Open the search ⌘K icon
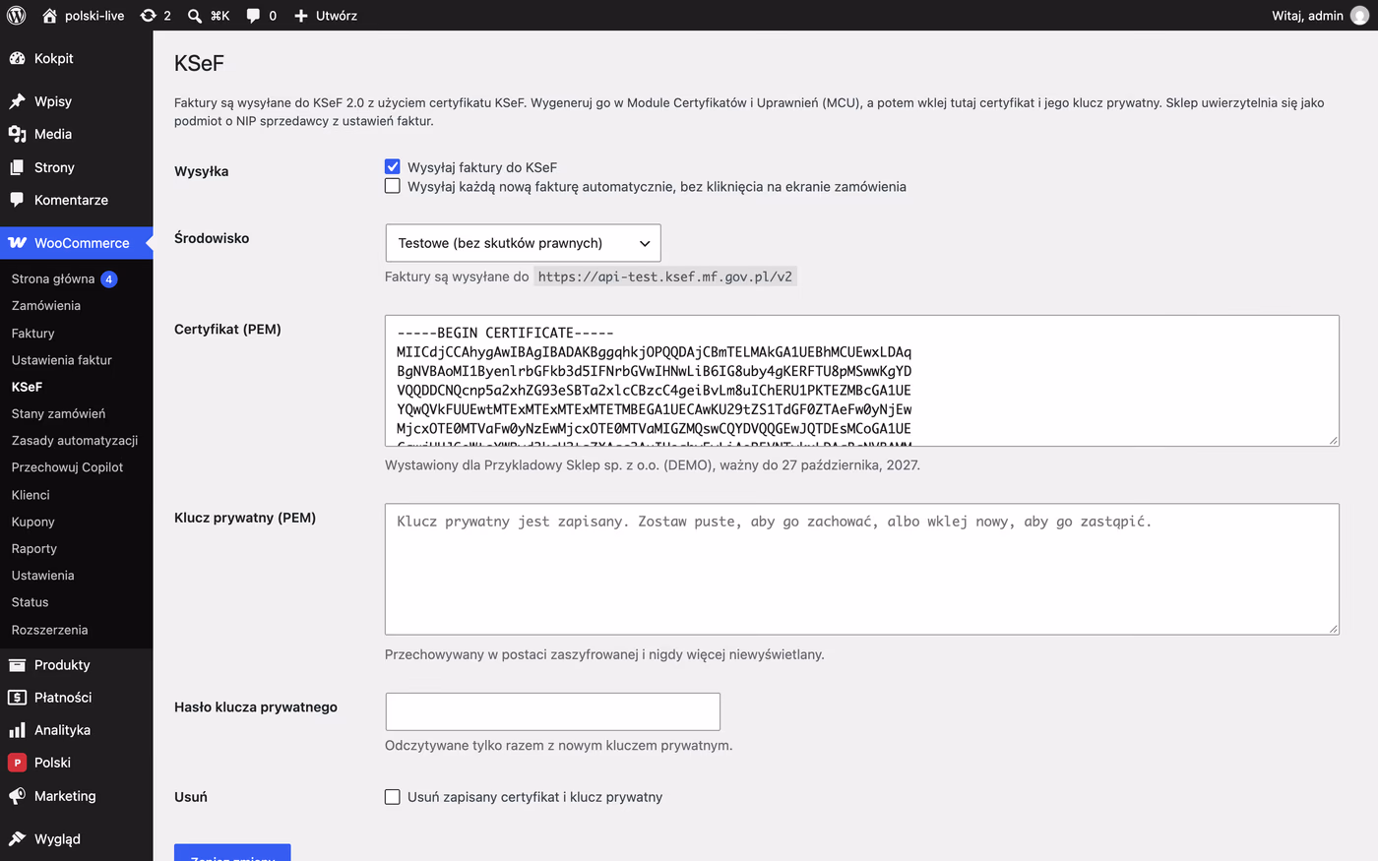Image resolution: width=1378 pixels, height=861 pixels. (195, 16)
